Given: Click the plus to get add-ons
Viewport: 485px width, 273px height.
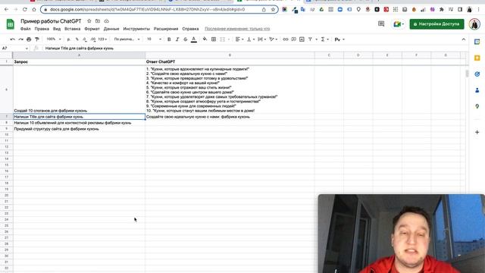Looking at the screenshot, I should tap(477, 132).
